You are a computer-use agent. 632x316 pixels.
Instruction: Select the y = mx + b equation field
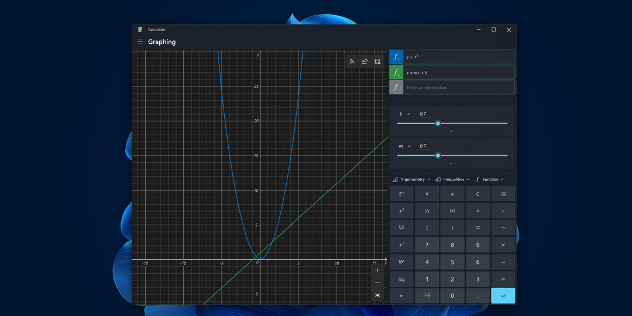(x=459, y=73)
